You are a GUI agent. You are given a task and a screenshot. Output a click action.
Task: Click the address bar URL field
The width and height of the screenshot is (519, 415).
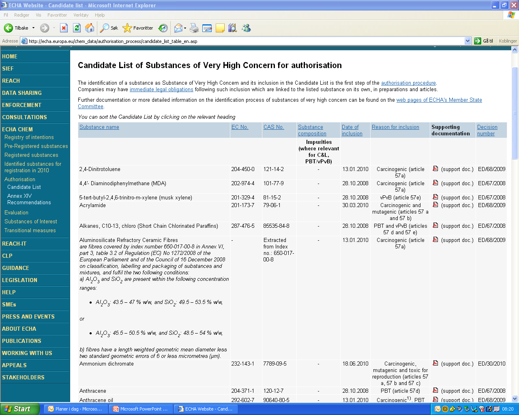(x=245, y=41)
